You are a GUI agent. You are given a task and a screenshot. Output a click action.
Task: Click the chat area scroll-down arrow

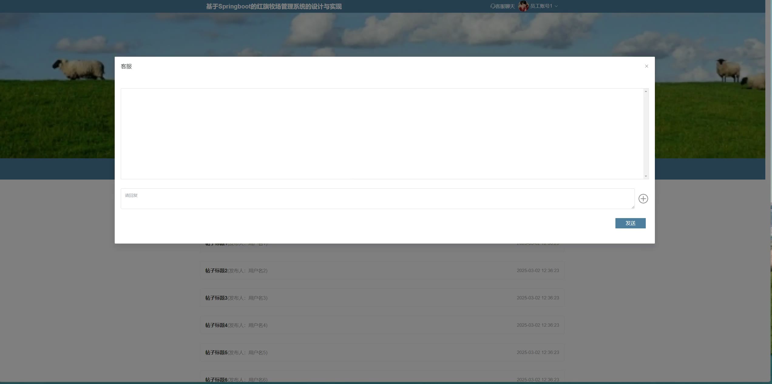pyautogui.click(x=646, y=176)
